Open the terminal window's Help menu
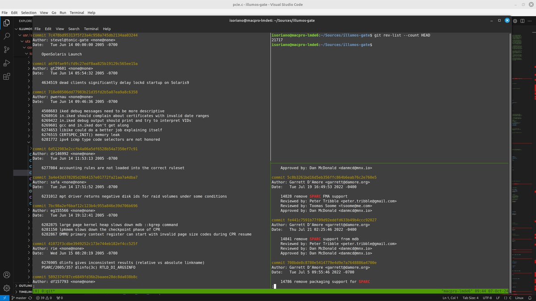The height and width of the screenshot is (301, 536). [107, 29]
